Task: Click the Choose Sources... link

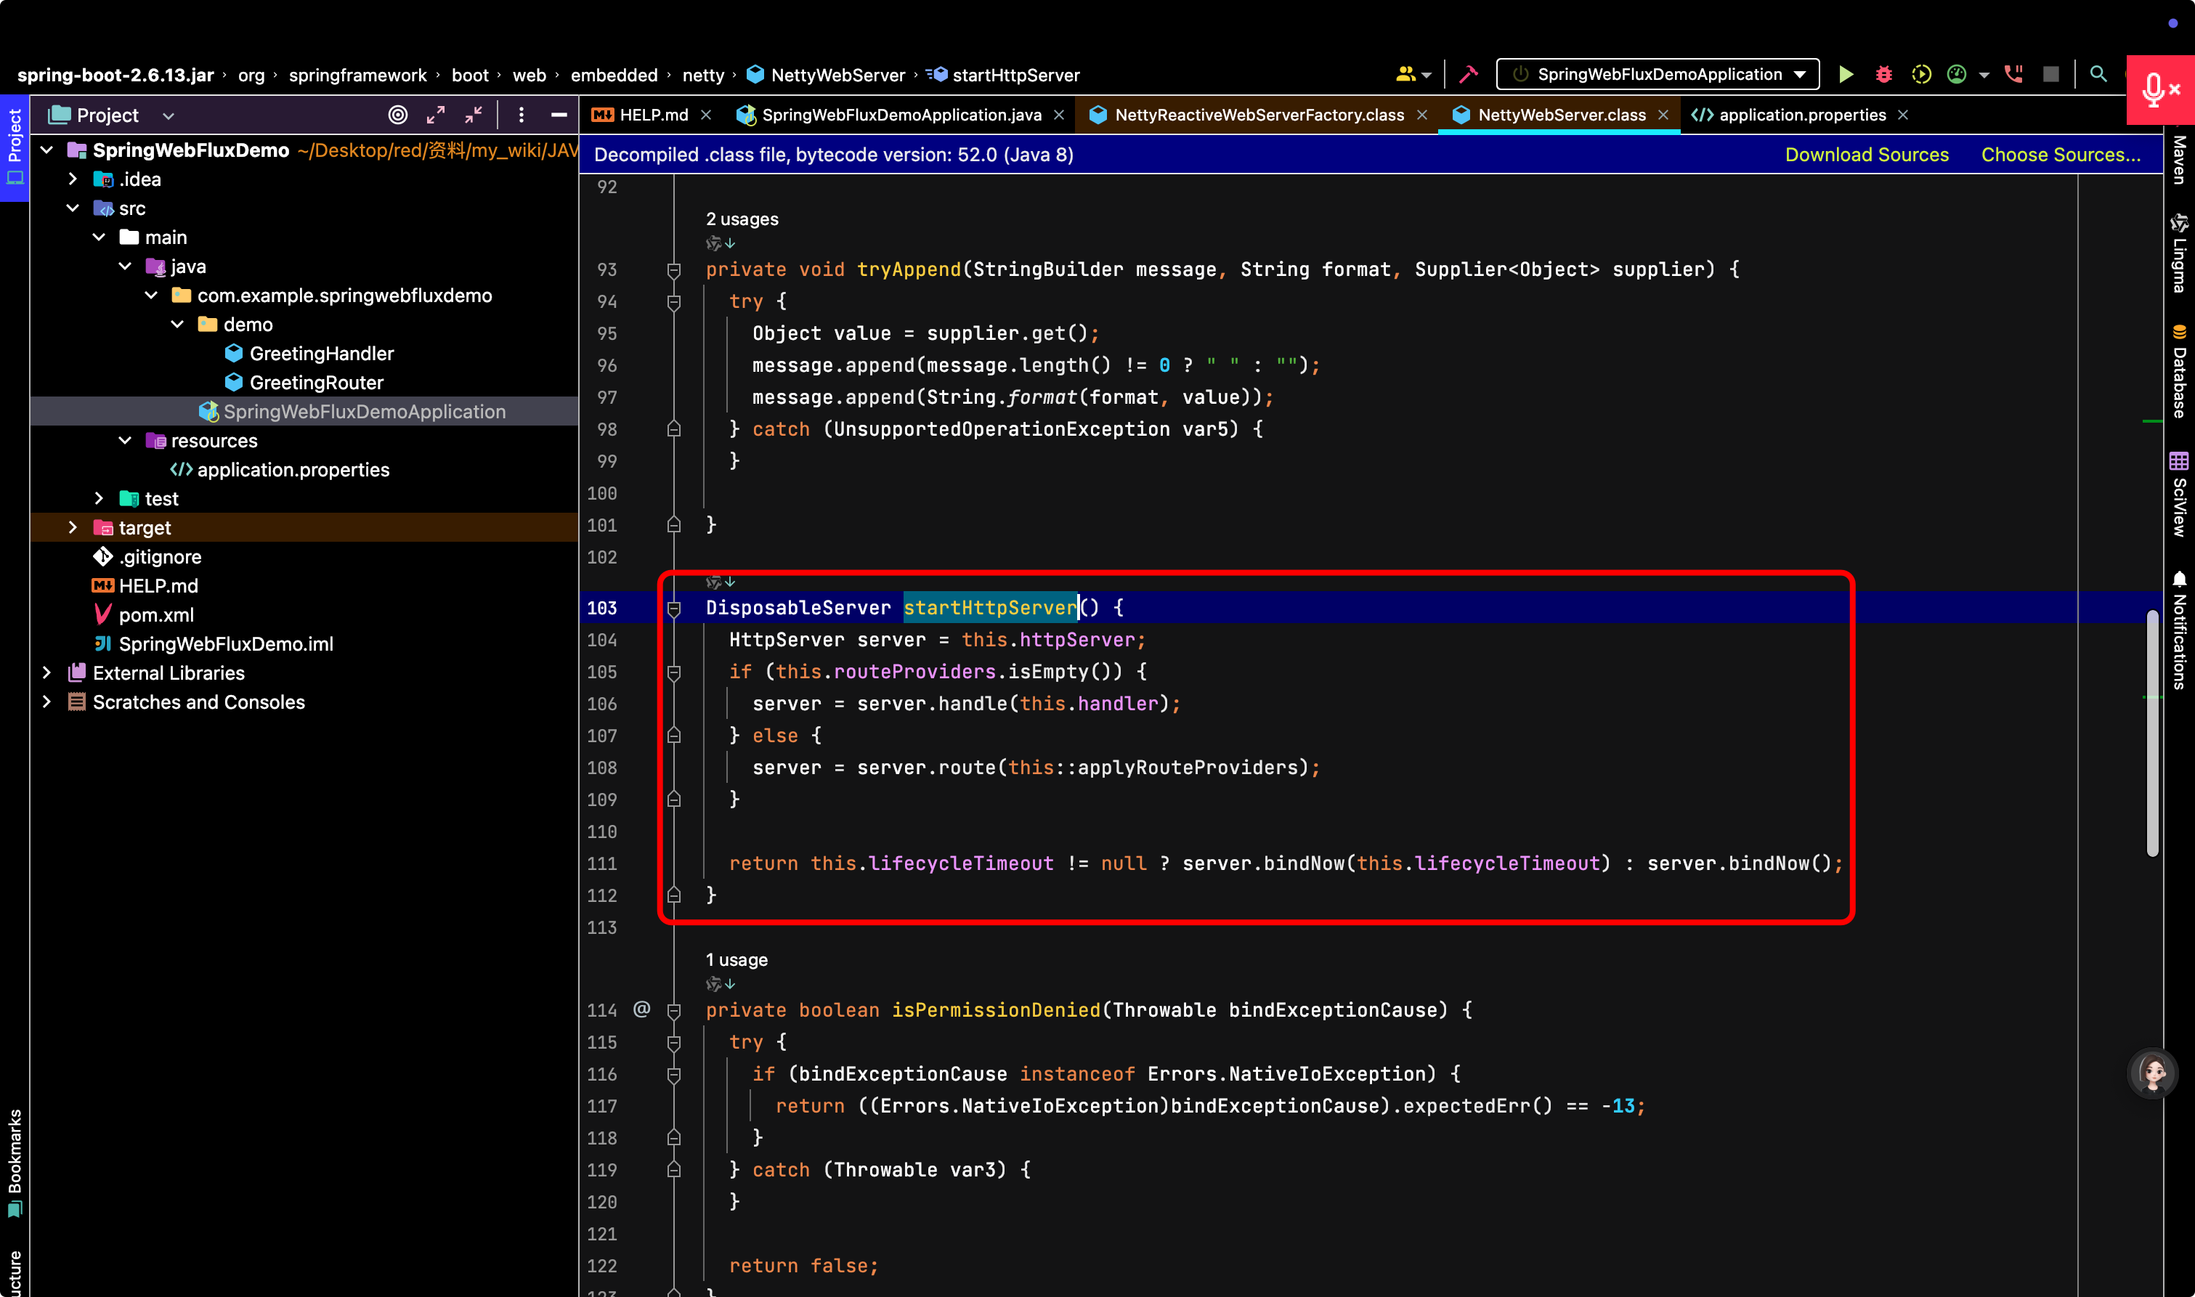Action: tap(2061, 155)
